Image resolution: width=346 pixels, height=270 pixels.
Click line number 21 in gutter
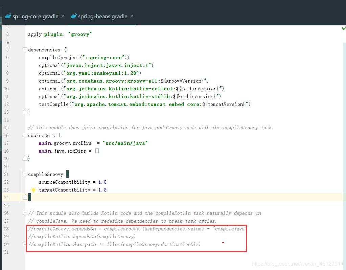[x=6, y=174]
